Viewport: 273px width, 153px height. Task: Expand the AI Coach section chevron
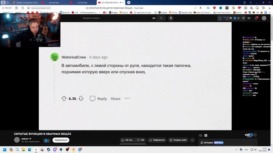coord(253,143)
